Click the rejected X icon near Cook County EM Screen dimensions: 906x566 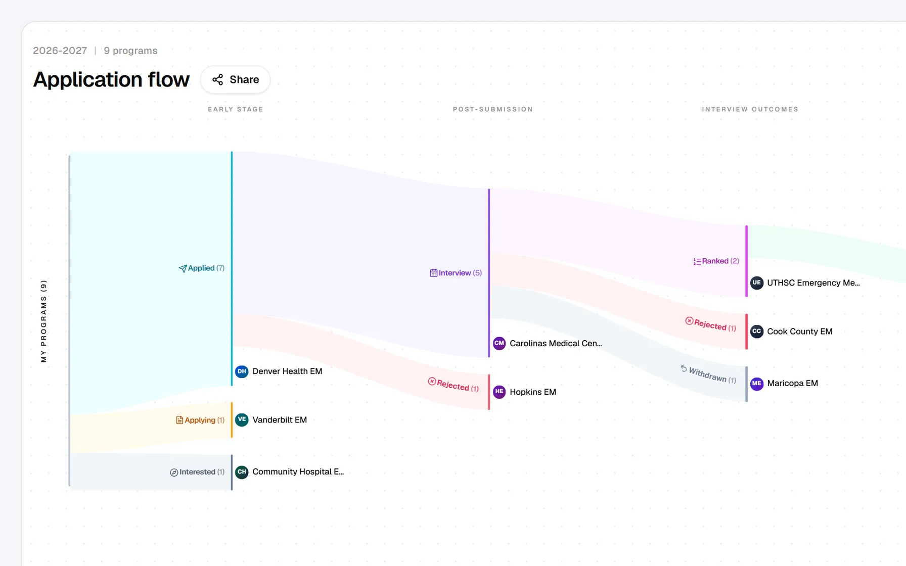pos(689,321)
